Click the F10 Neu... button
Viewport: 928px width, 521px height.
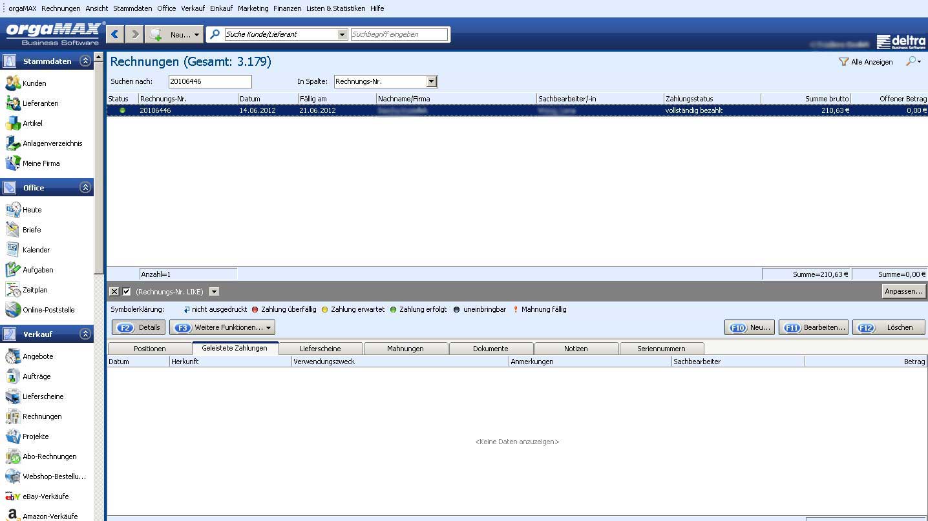click(750, 327)
